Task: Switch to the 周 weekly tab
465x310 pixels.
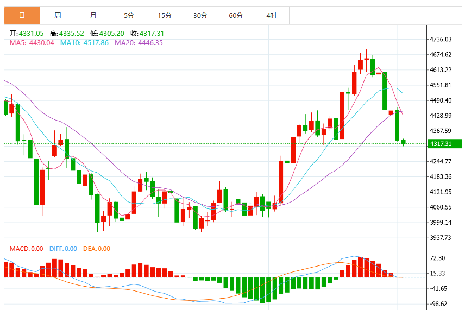Action: (x=58, y=15)
